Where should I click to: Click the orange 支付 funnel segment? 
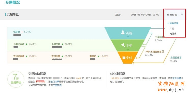pos(127,58)
